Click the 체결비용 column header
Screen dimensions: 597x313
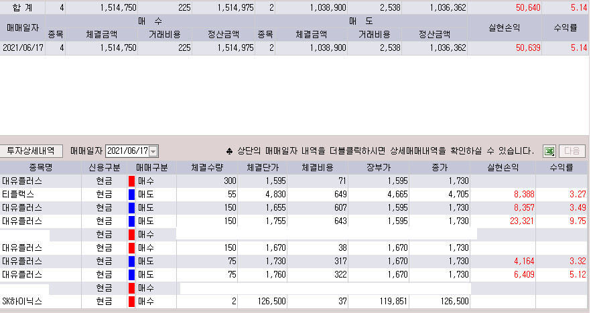(x=318, y=167)
